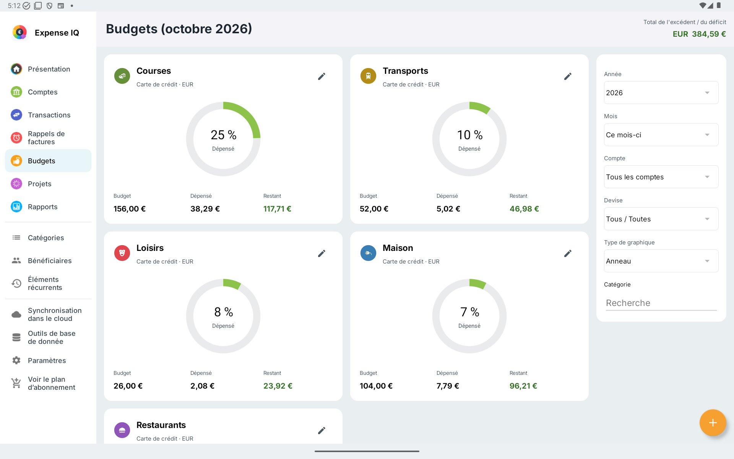
Task: Expand the Mois dropdown showing Ce mois-ci
Action: (661, 135)
